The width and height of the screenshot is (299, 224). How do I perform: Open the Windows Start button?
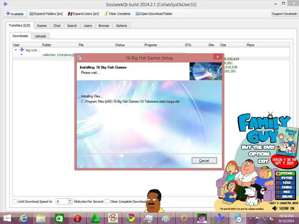(7, 218)
